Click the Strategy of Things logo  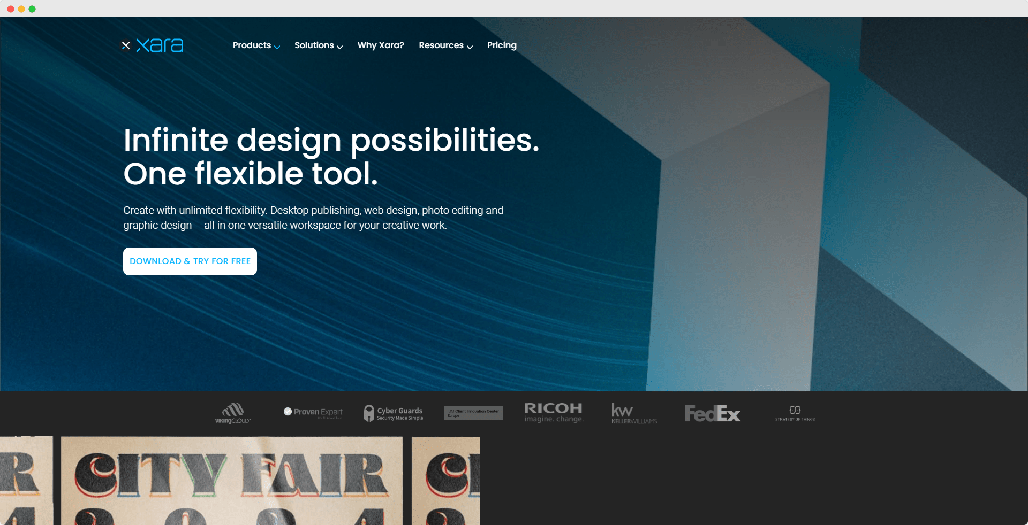point(794,413)
